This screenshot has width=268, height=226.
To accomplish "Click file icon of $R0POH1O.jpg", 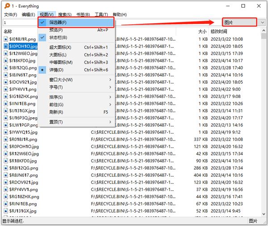I will click(x=6, y=146).
